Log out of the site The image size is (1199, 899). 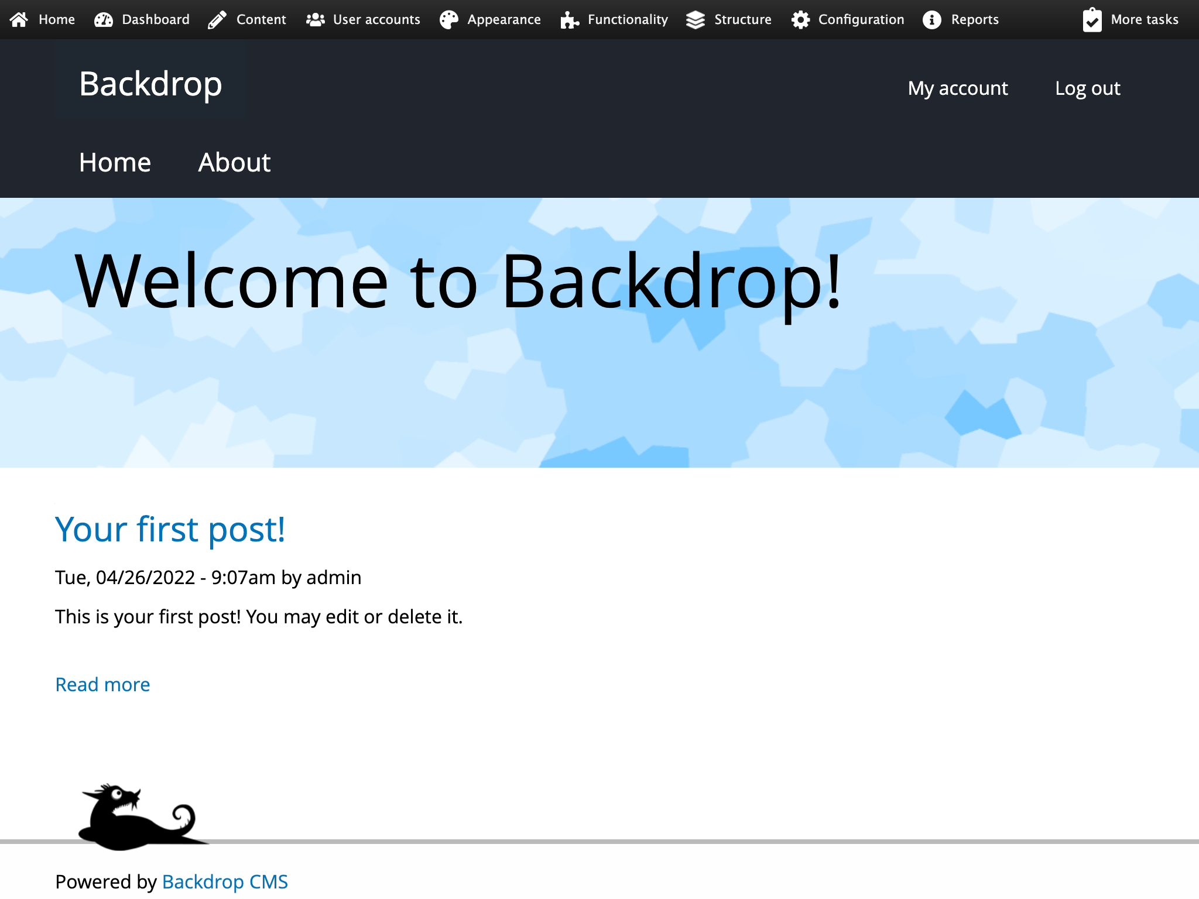1087,88
